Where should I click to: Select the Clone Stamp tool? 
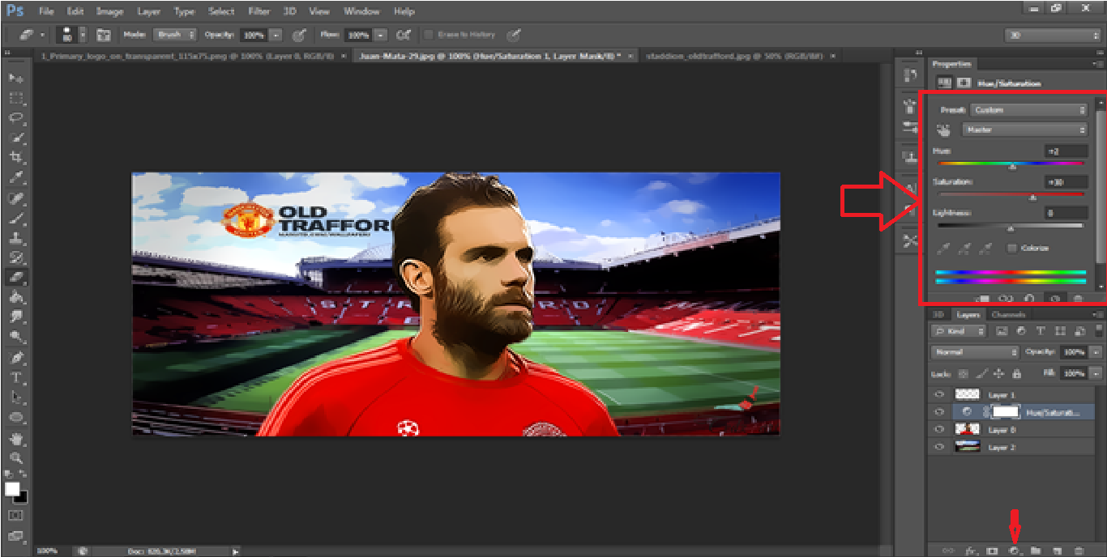coord(15,238)
